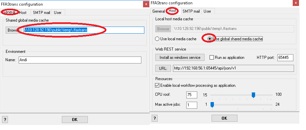
Task: Click the Environment Name field containing Andi
Action: click(x=80, y=60)
